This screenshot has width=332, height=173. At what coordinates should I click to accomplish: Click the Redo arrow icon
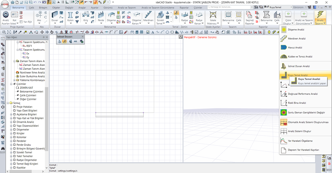click(x=39, y=2)
